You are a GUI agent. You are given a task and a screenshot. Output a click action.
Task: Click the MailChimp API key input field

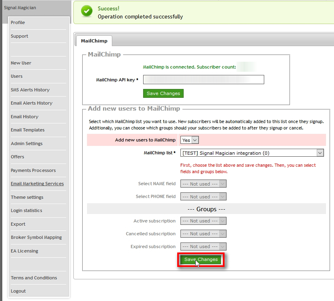pos(203,80)
